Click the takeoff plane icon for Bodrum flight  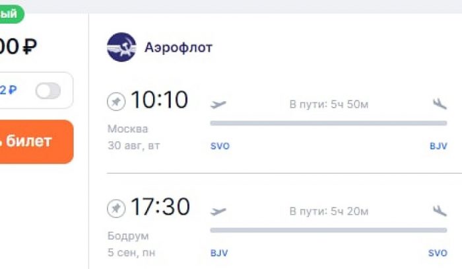click(218, 211)
